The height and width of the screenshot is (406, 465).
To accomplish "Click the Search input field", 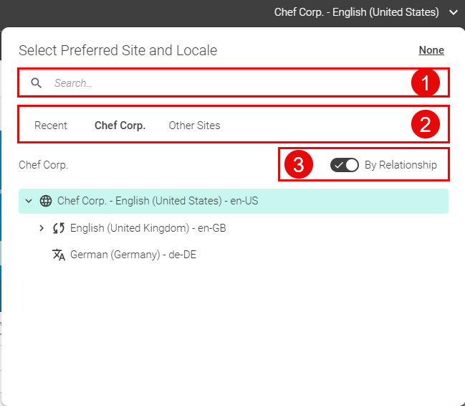I will click(x=234, y=83).
